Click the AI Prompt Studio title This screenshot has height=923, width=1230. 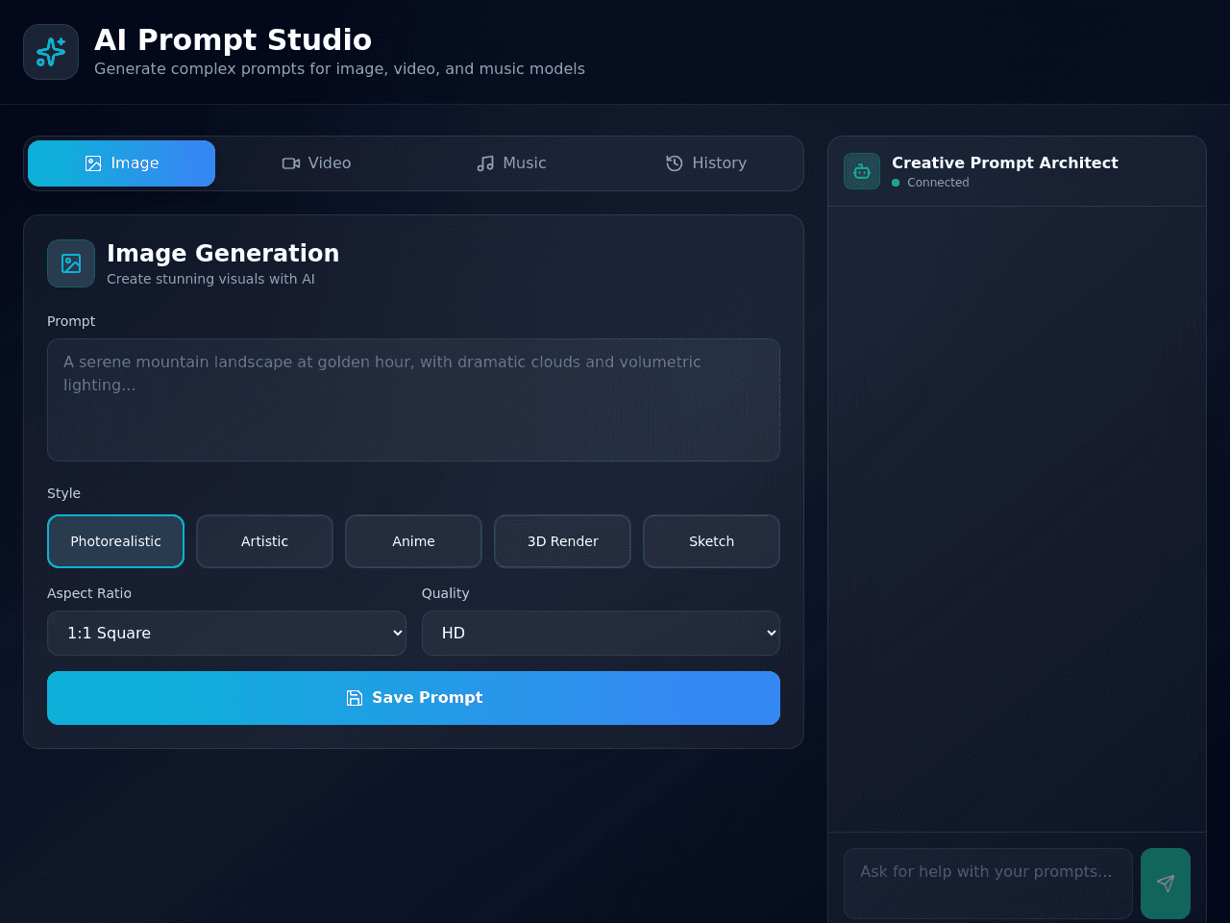coord(233,39)
